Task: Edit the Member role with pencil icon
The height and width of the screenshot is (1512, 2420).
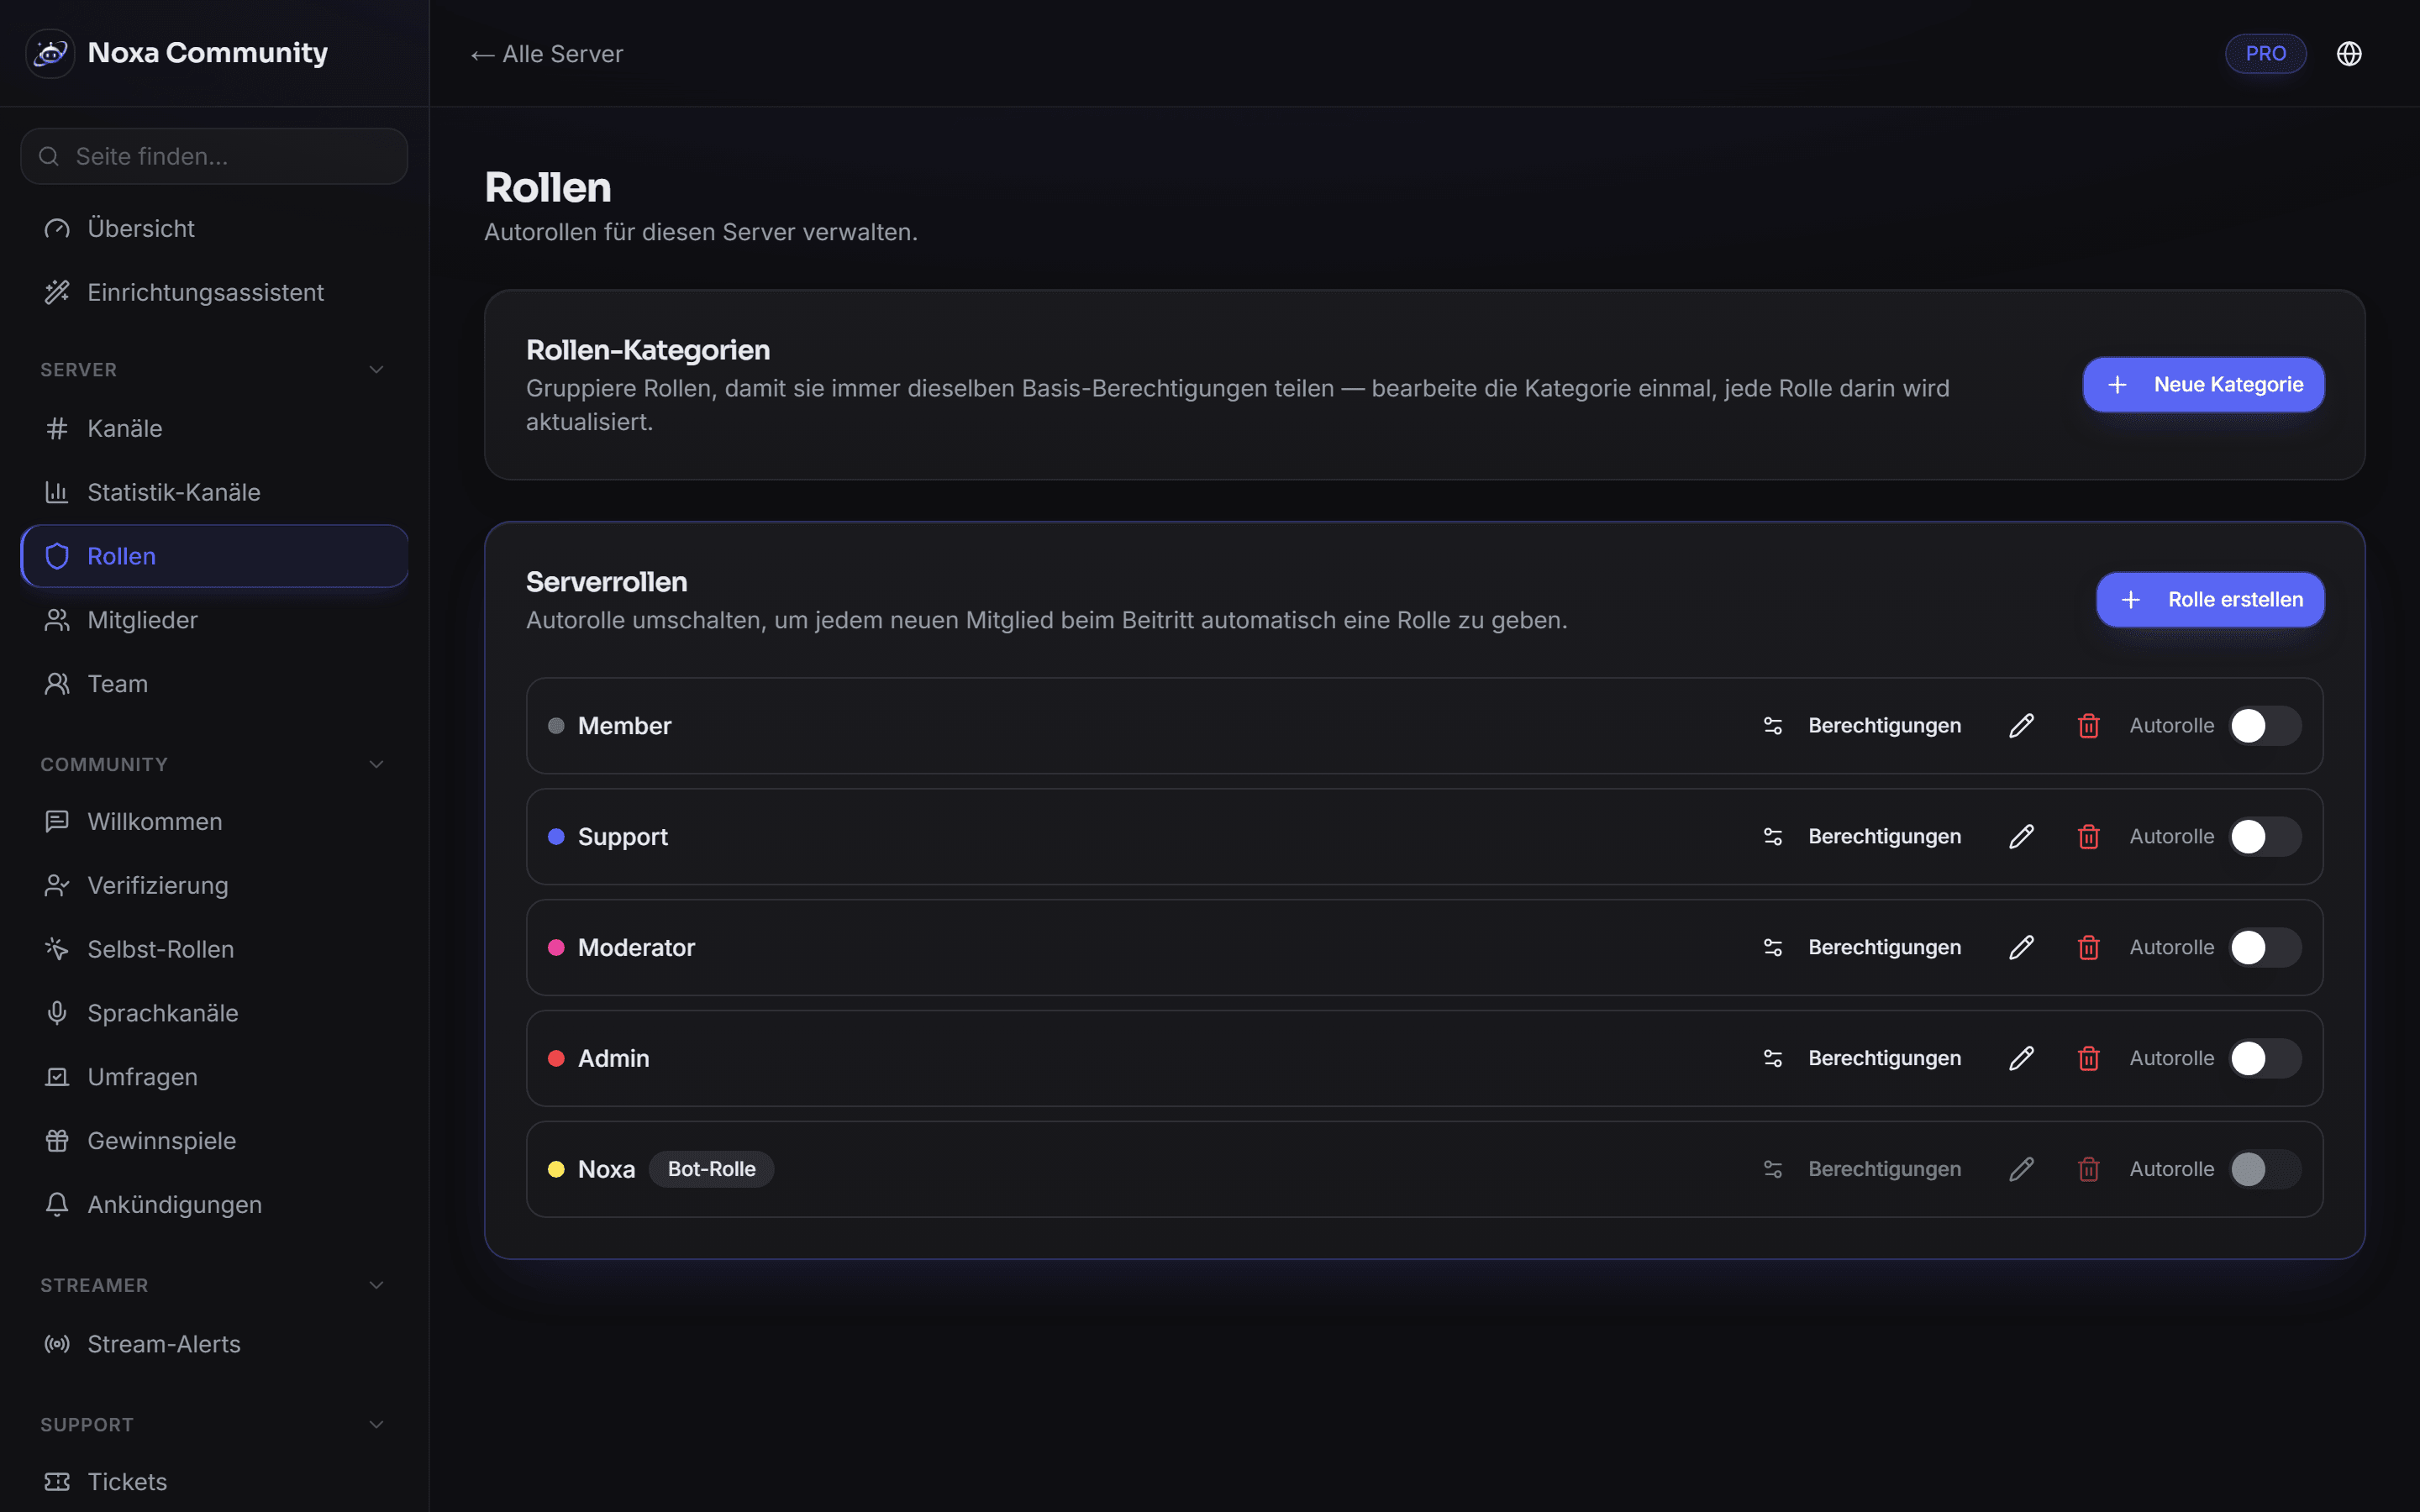Action: point(2021,726)
